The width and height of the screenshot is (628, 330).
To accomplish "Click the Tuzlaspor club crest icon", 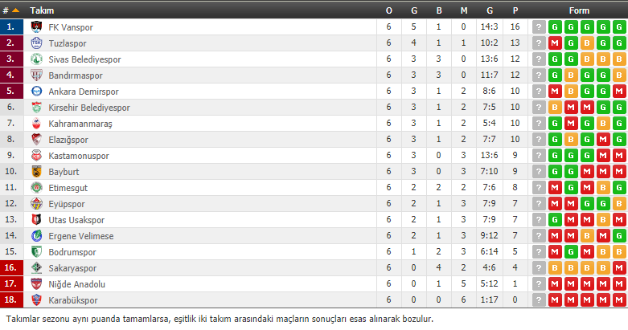I will point(36,43).
